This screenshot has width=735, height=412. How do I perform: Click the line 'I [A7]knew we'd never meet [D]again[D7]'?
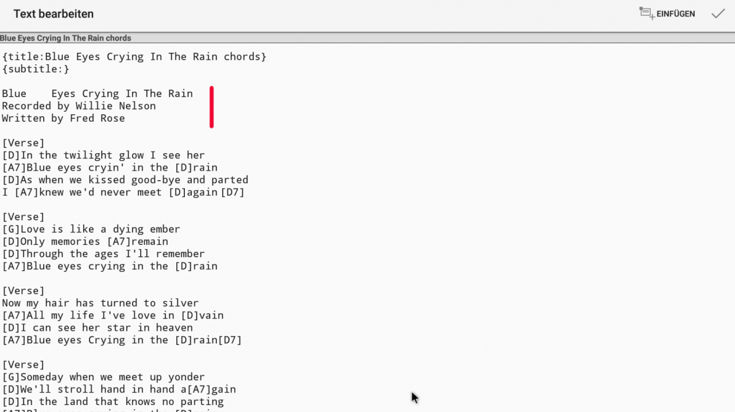(x=123, y=192)
